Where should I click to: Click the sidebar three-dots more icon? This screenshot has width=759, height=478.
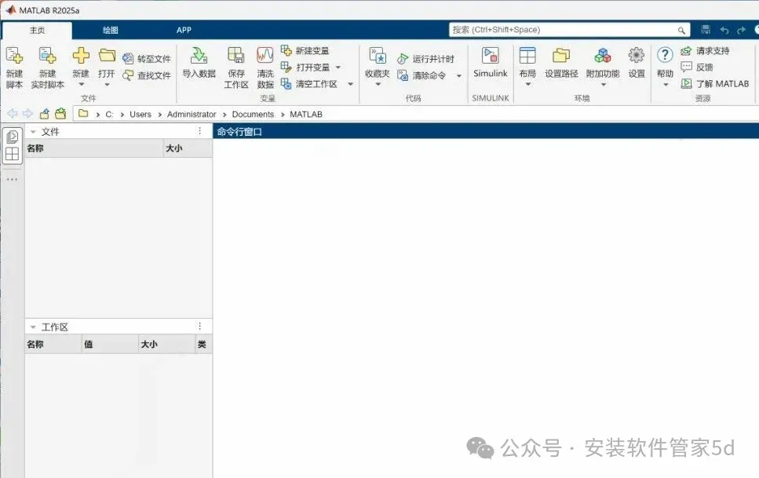(12, 179)
